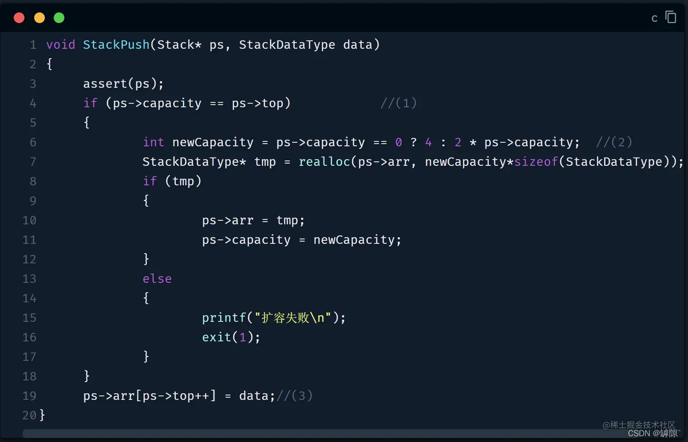The width and height of the screenshot is (688, 442).
Task: Click "newCapacity" variable on line 6
Action: [213, 142]
